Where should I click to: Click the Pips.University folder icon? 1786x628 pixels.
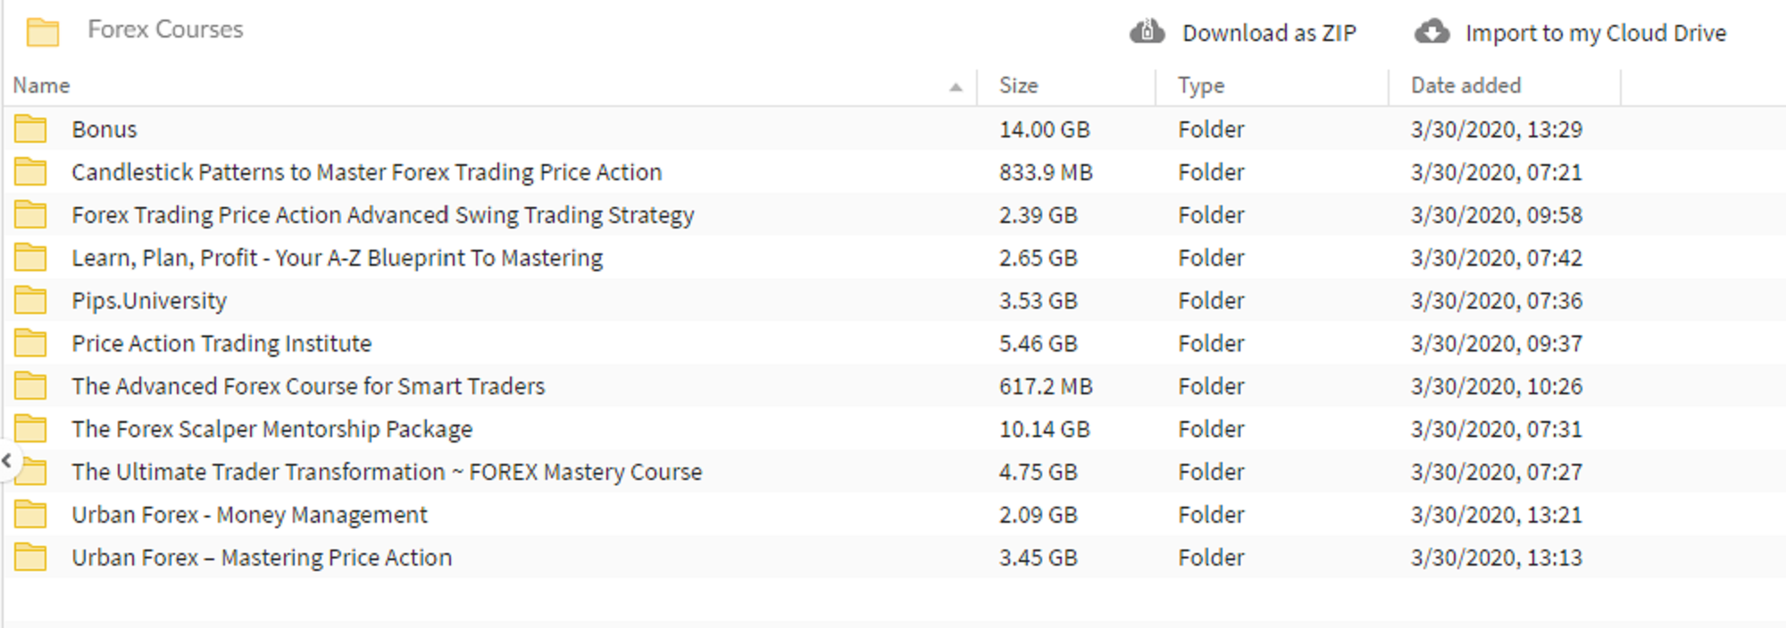29,300
